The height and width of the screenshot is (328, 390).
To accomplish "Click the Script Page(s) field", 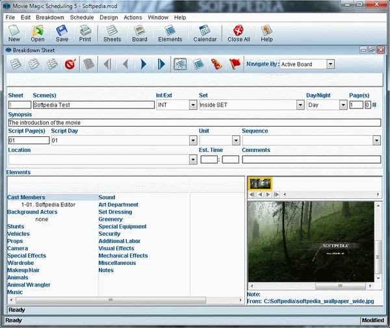I will (x=29, y=140).
